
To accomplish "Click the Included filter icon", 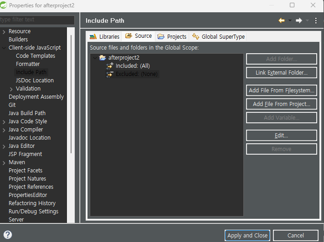I will [109, 66].
